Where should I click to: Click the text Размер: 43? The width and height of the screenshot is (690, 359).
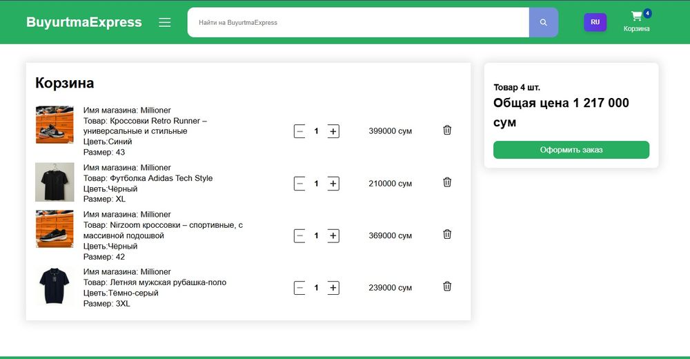click(104, 153)
